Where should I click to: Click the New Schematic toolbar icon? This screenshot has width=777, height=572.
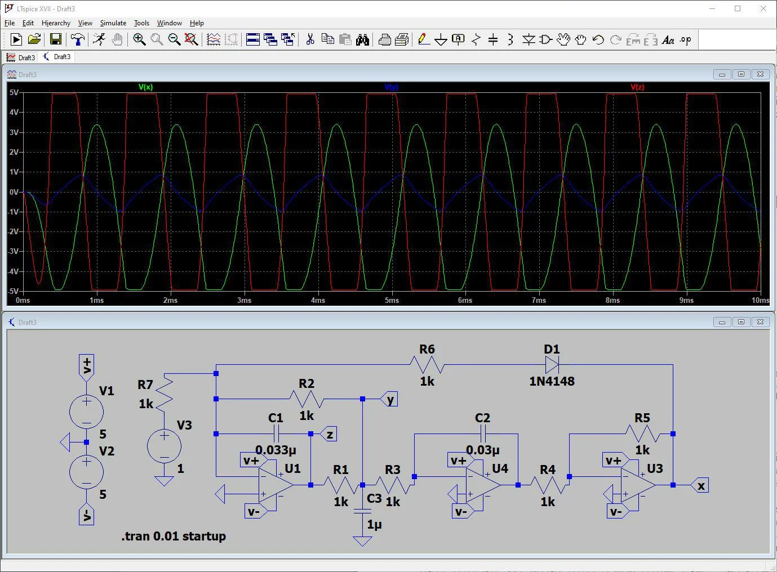coord(16,39)
